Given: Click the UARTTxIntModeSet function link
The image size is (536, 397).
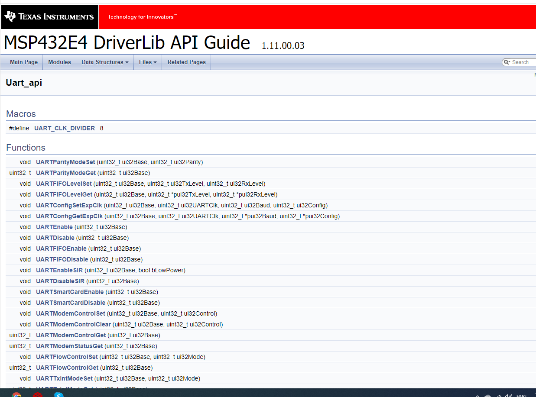Looking at the screenshot, I should click(64, 379).
